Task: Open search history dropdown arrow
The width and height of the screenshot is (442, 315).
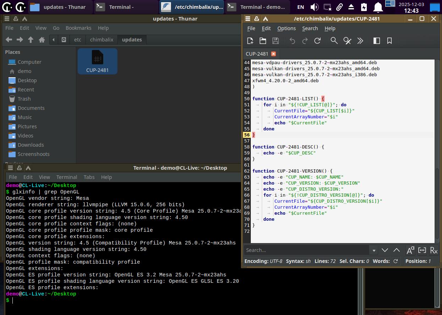Action: coord(374,250)
